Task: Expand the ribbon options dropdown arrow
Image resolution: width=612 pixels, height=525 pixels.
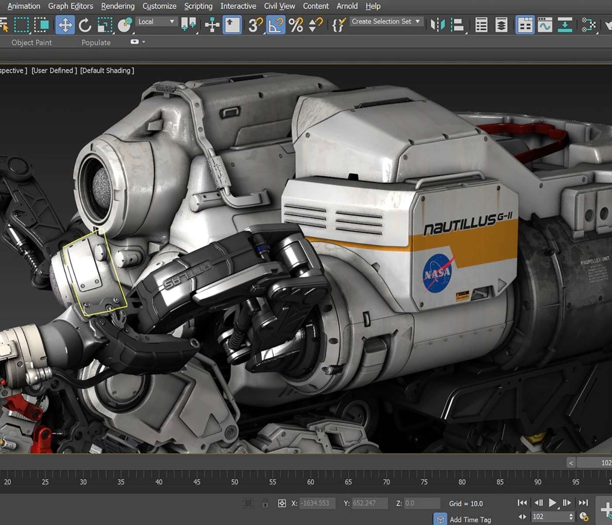Action: coord(144,42)
